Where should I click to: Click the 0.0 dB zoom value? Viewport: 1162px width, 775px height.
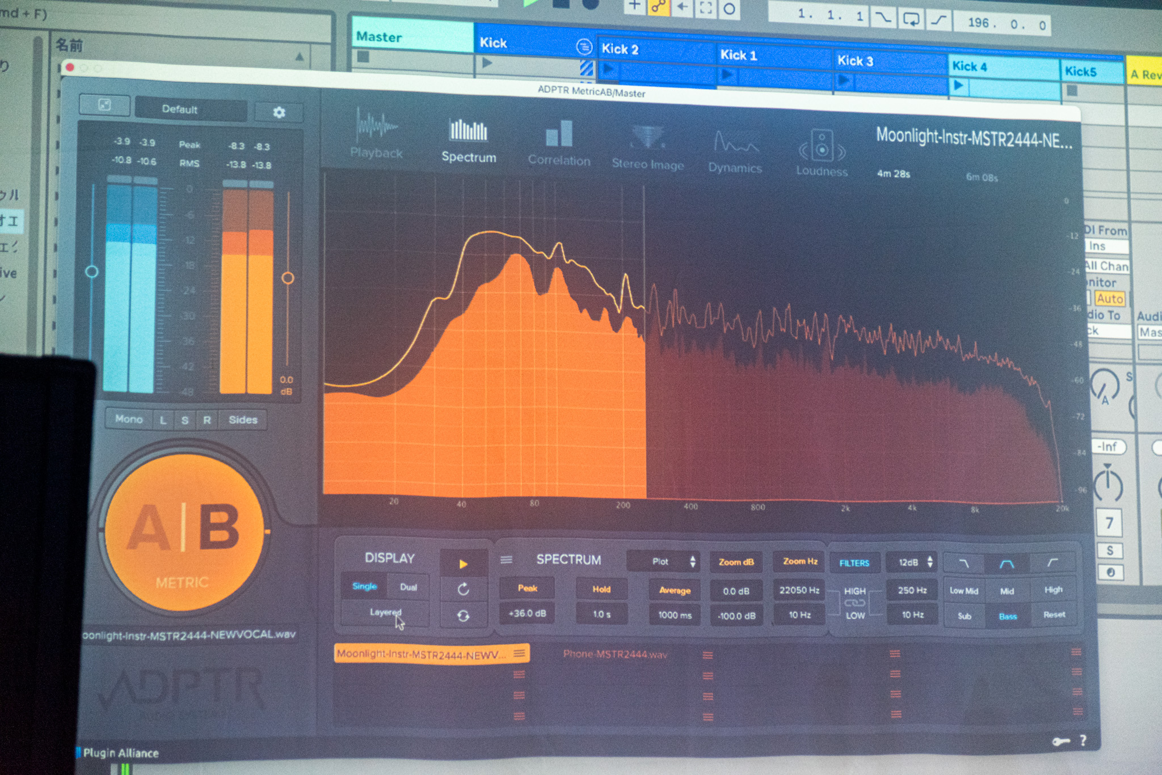pyautogui.click(x=736, y=591)
